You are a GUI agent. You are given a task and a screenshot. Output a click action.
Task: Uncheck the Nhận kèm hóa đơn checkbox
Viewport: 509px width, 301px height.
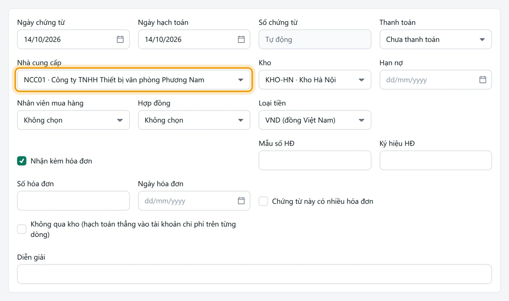tap(22, 161)
